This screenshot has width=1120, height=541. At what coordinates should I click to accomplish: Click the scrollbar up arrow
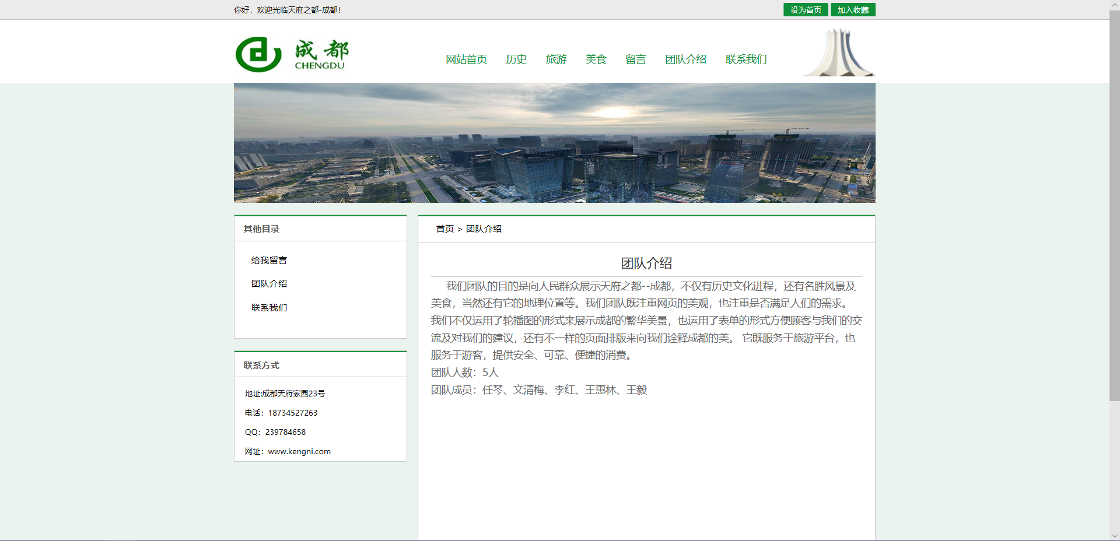[1114, 5]
